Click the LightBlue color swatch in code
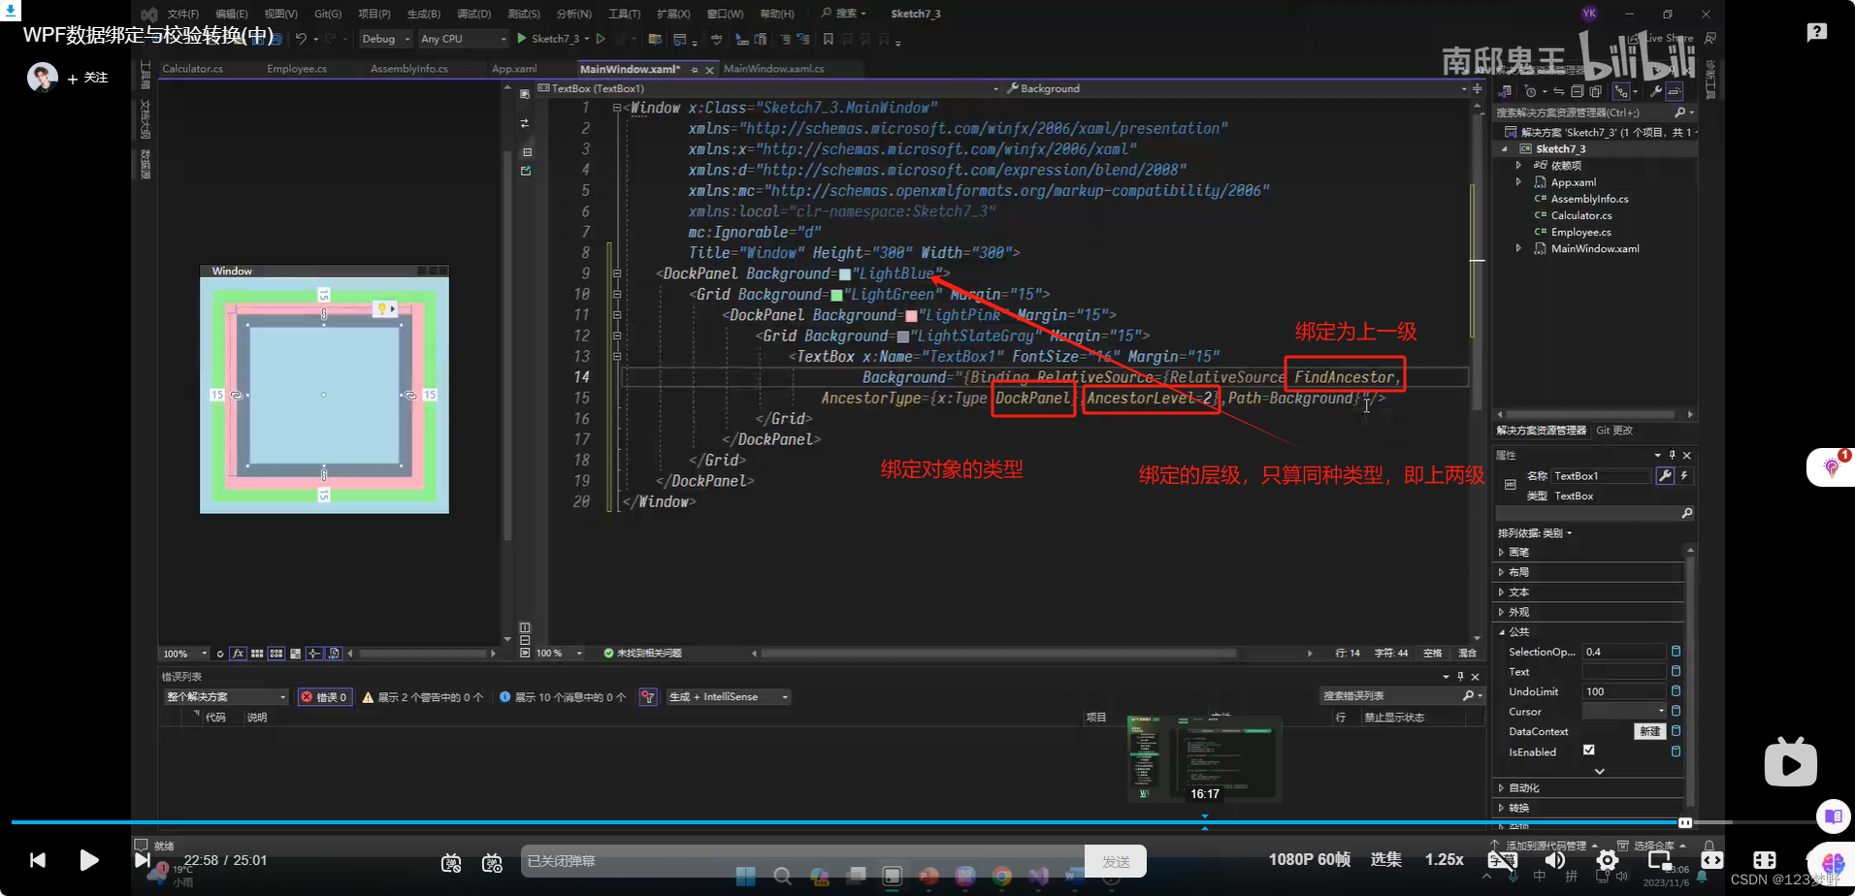This screenshot has height=896, width=1855. click(844, 274)
